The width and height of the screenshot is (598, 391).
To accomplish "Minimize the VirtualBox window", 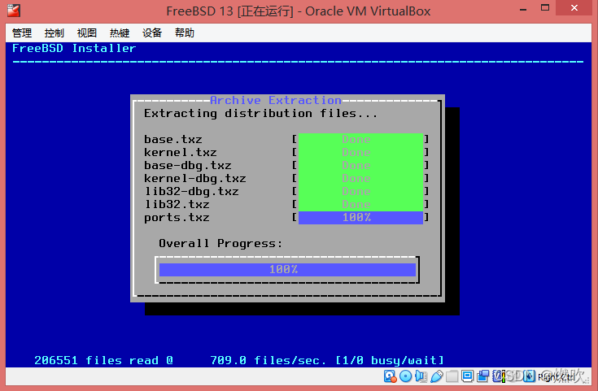I will click(x=523, y=8).
